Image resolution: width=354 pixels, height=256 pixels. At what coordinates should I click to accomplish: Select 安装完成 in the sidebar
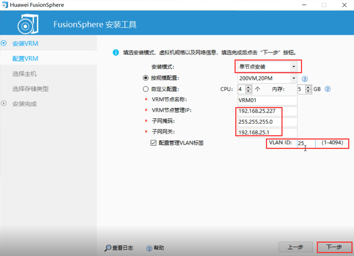[x=25, y=104]
